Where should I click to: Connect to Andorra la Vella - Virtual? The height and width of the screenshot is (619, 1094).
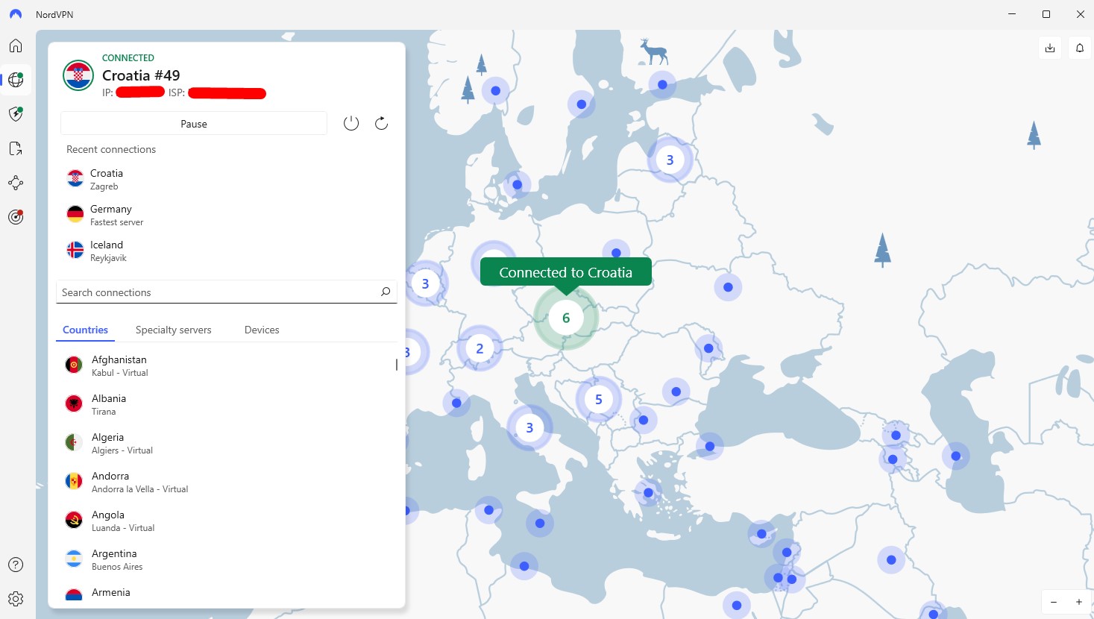[226, 482]
